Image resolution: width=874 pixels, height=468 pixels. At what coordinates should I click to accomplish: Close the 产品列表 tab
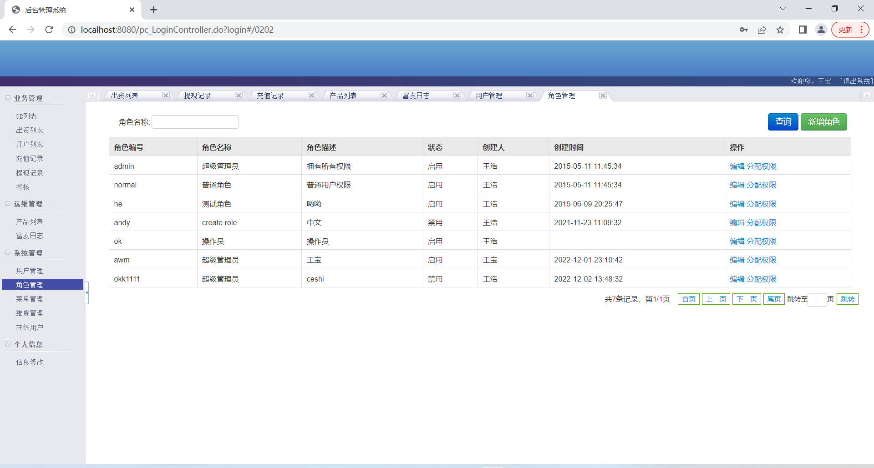coord(384,96)
